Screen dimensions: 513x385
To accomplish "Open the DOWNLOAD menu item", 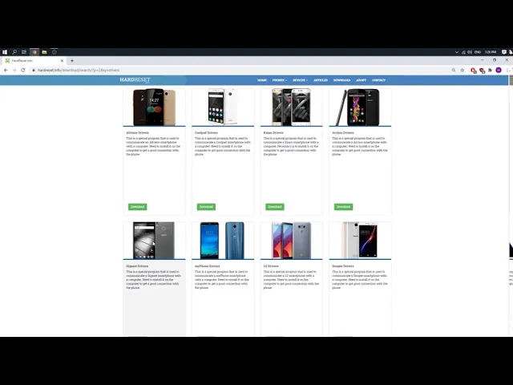I will tap(341, 80).
